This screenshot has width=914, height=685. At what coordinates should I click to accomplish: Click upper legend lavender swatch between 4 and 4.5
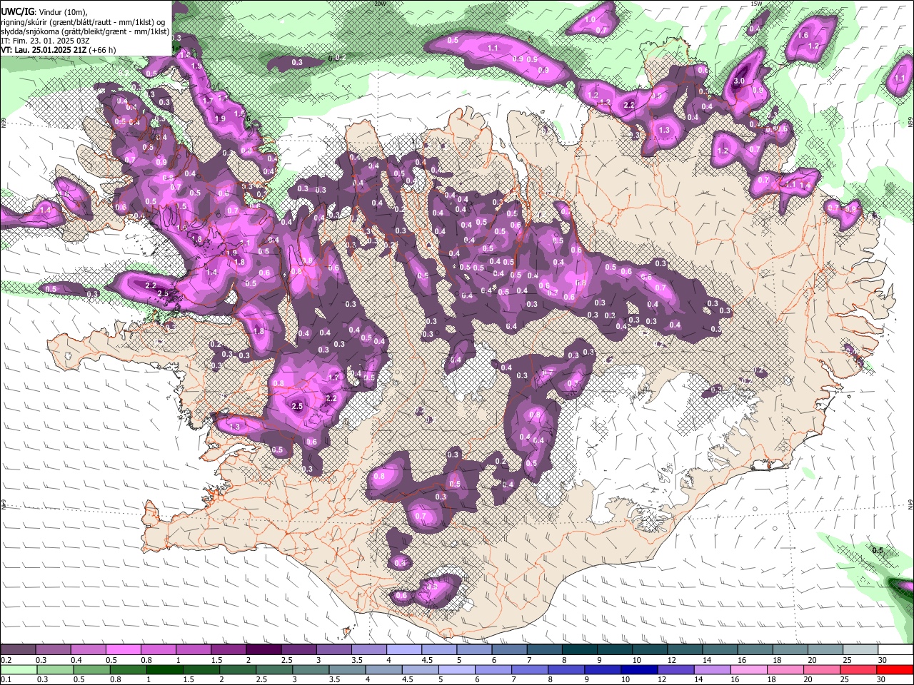[404, 650]
